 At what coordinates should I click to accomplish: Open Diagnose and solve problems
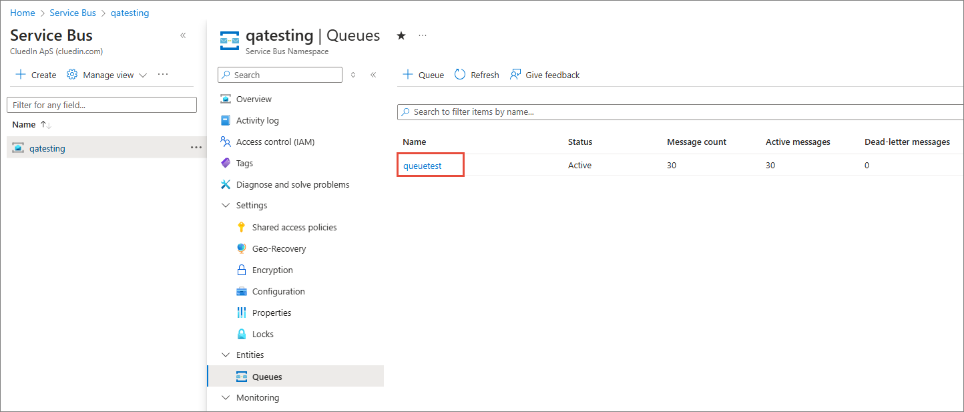292,184
